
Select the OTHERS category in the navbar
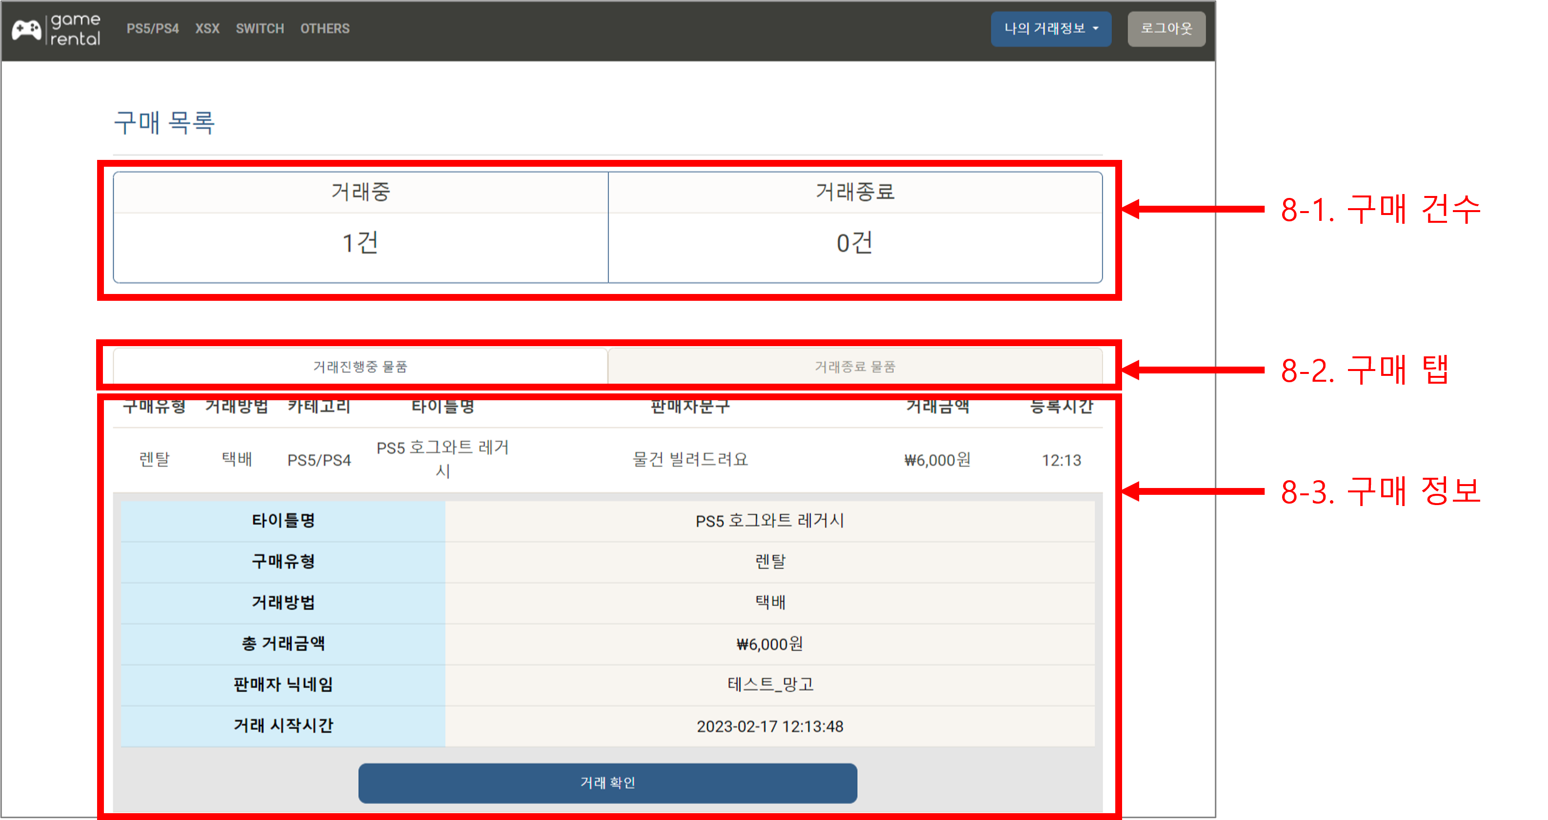[x=324, y=28]
